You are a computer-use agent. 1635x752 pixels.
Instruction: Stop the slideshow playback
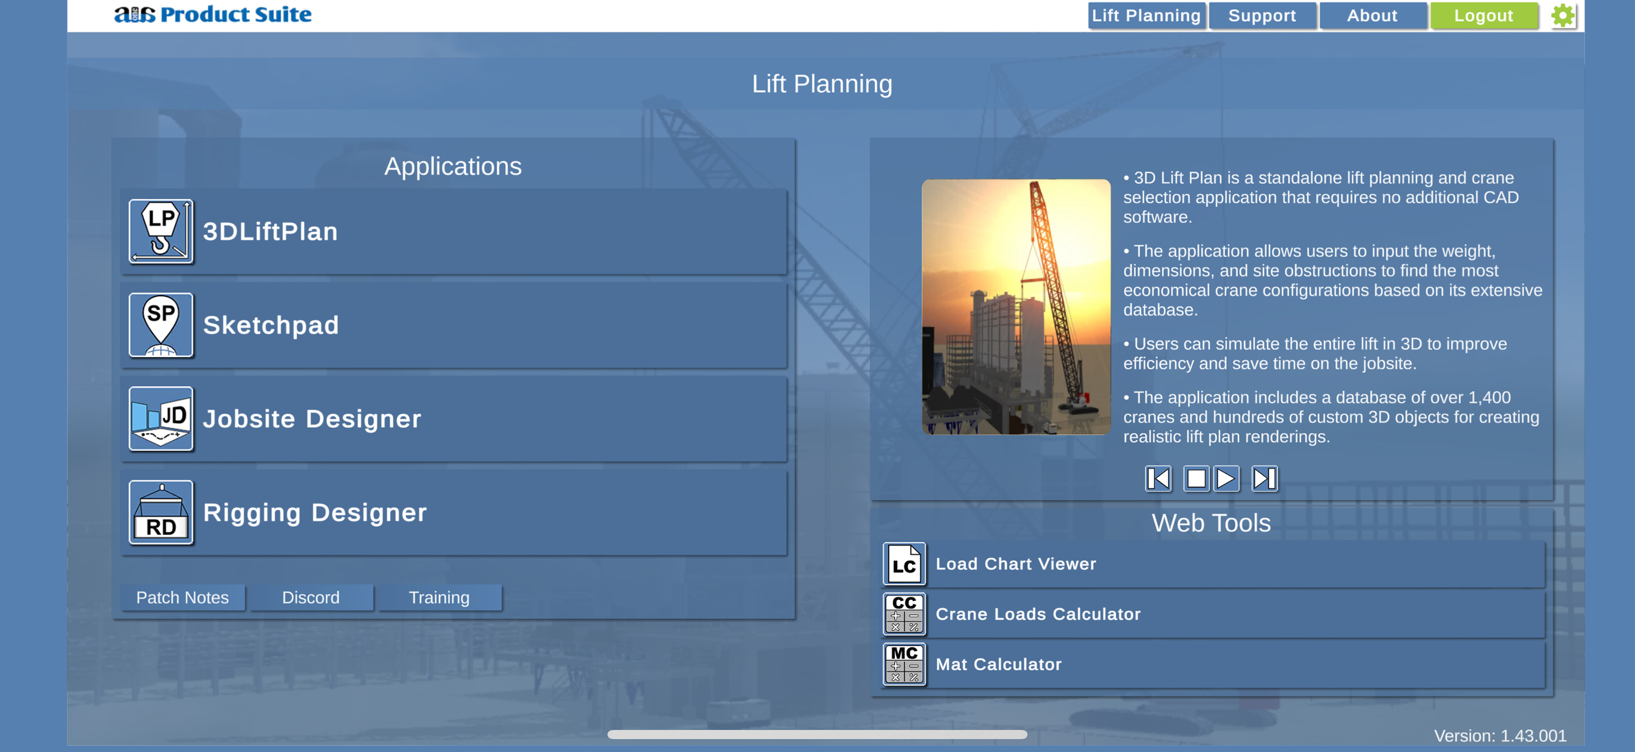1197,479
